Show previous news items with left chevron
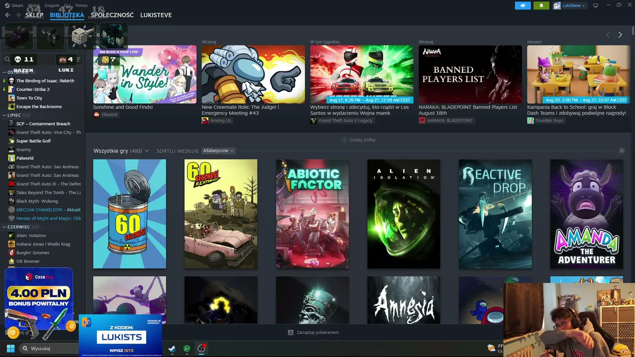 [608, 35]
